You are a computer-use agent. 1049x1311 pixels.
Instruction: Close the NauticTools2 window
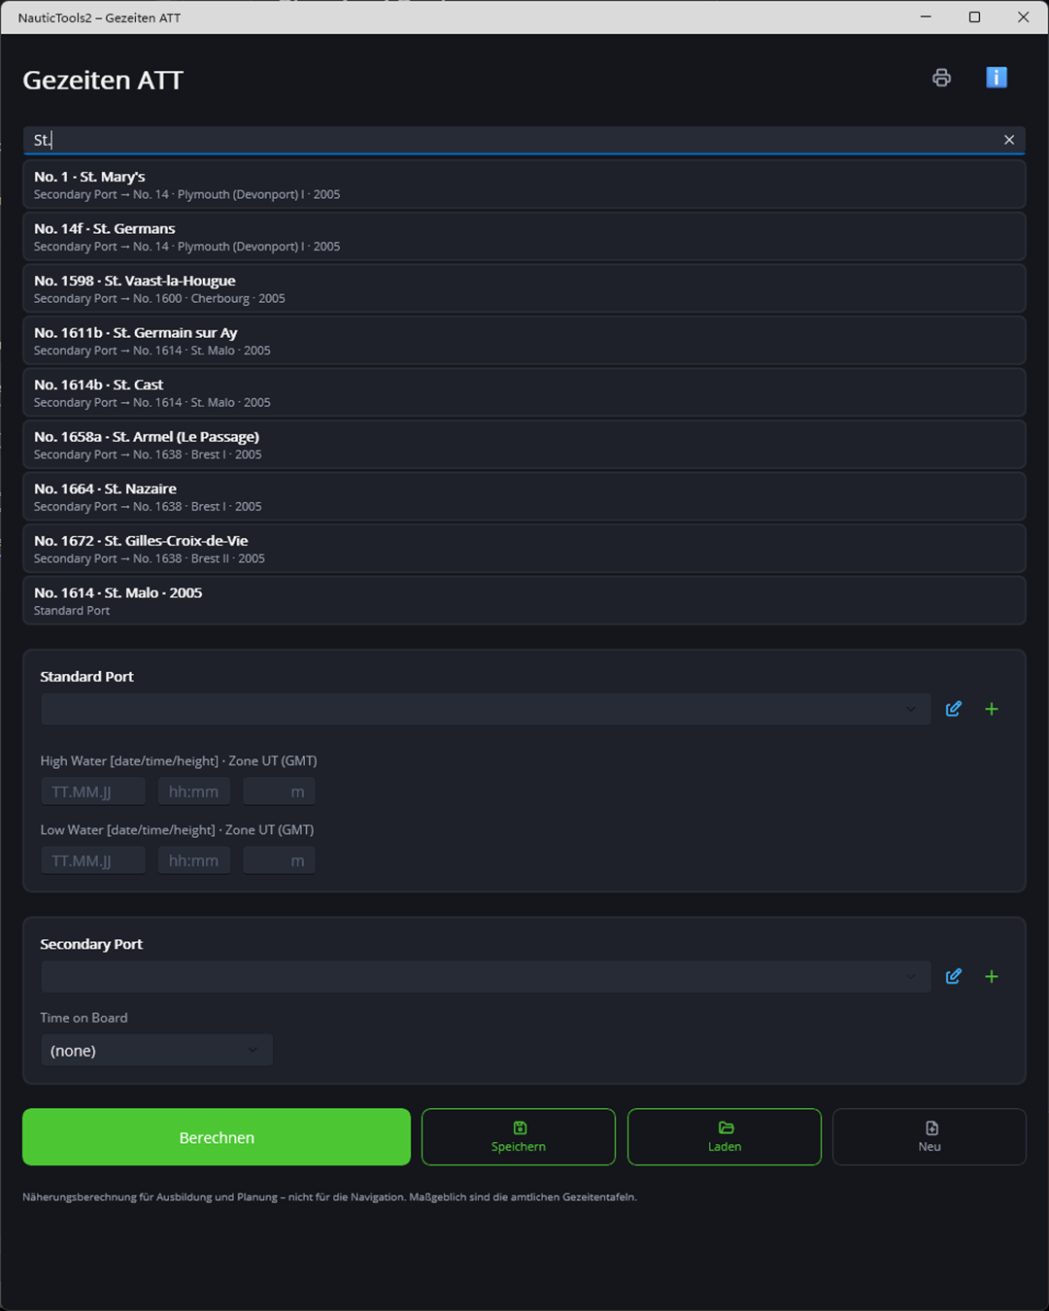(x=1023, y=17)
